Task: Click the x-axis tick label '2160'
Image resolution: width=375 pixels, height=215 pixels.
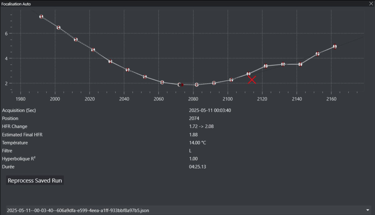Action: click(331, 99)
